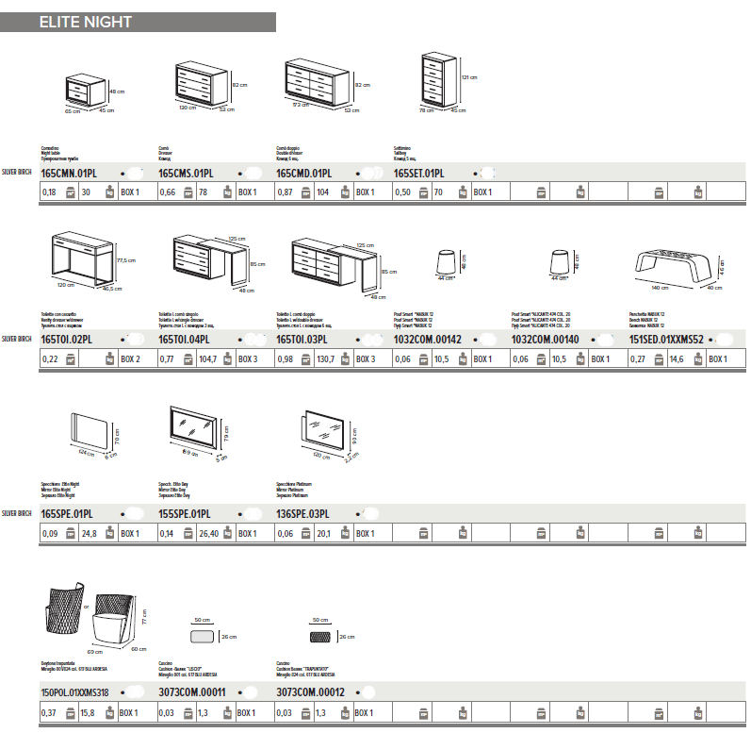Select product code 1032COM.00142

[428, 340]
